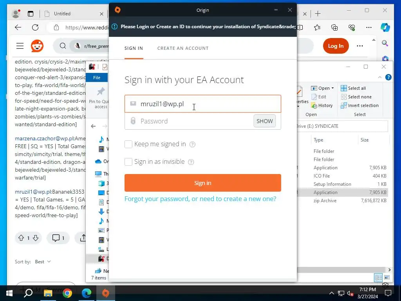
Task: Click the muted volume tray icon
Action: (350, 293)
